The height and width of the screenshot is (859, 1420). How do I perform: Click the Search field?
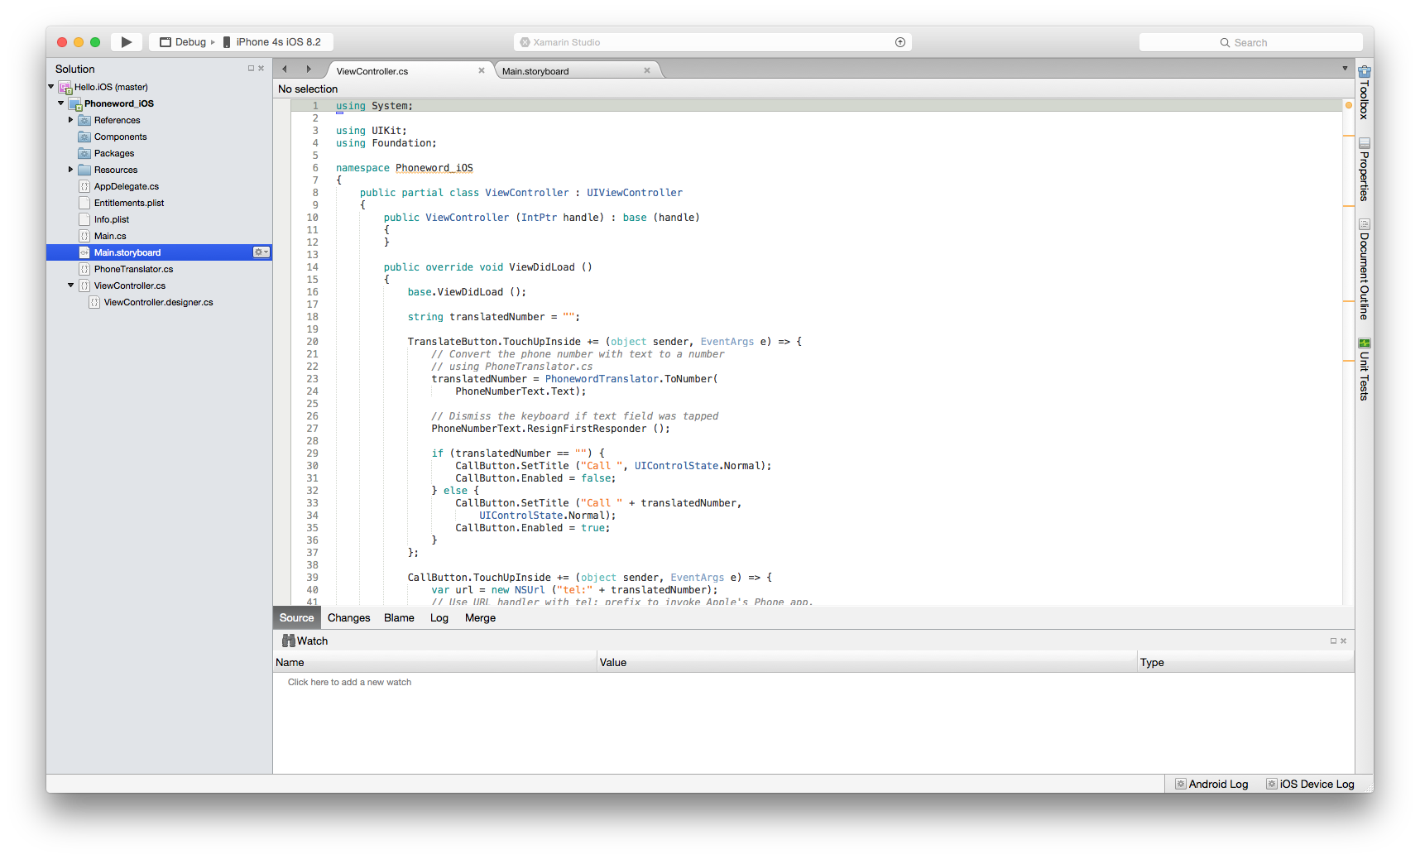pyautogui.click(x=1250, y=42)
